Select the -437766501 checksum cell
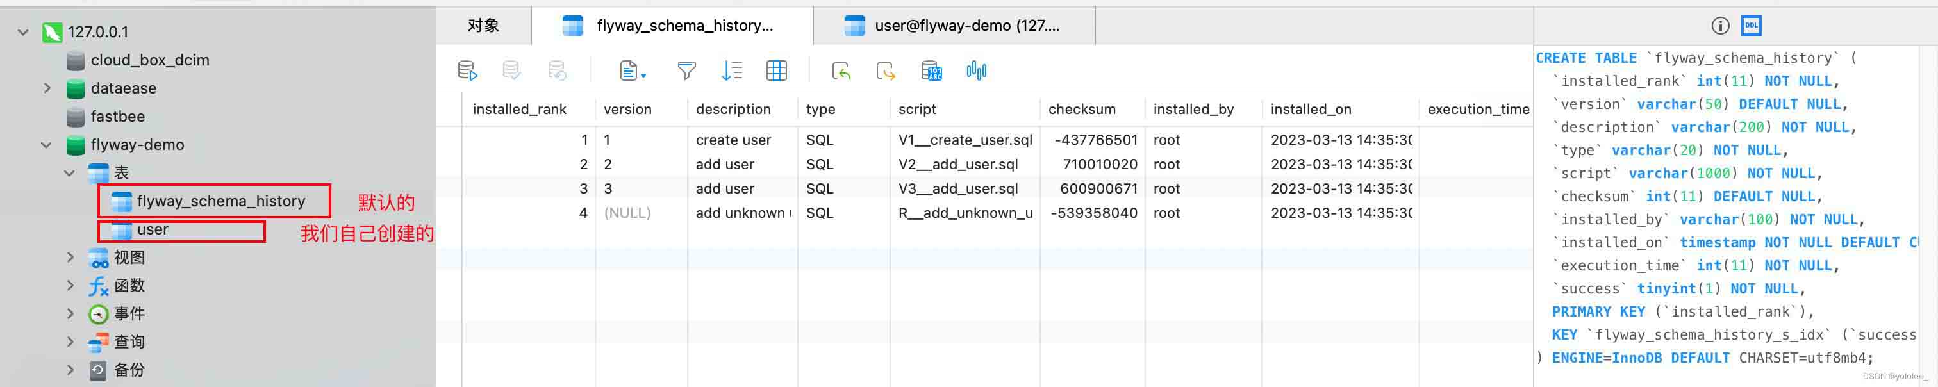The image size is (1938, 387). (x=1093, y=140)
